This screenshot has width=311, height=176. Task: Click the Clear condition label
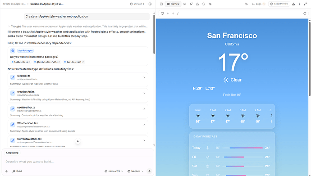(236, 80)
